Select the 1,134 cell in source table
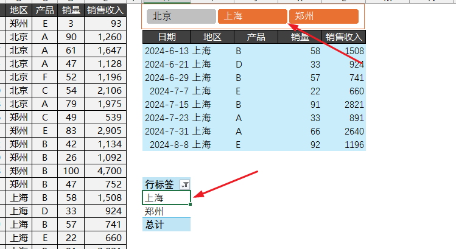The width and height of the screenshot is (456, 249). coord(105,144)
